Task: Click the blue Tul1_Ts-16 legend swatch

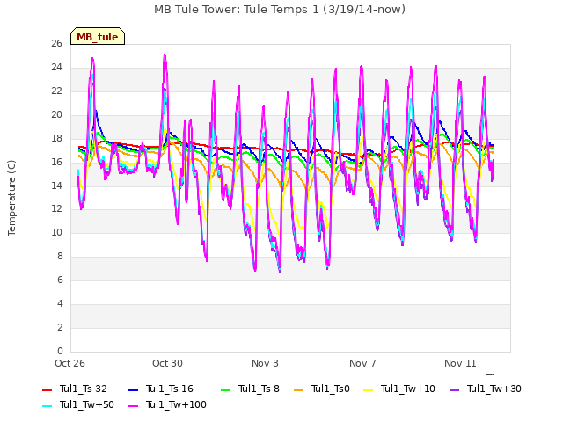Action: tap(133, 389)
